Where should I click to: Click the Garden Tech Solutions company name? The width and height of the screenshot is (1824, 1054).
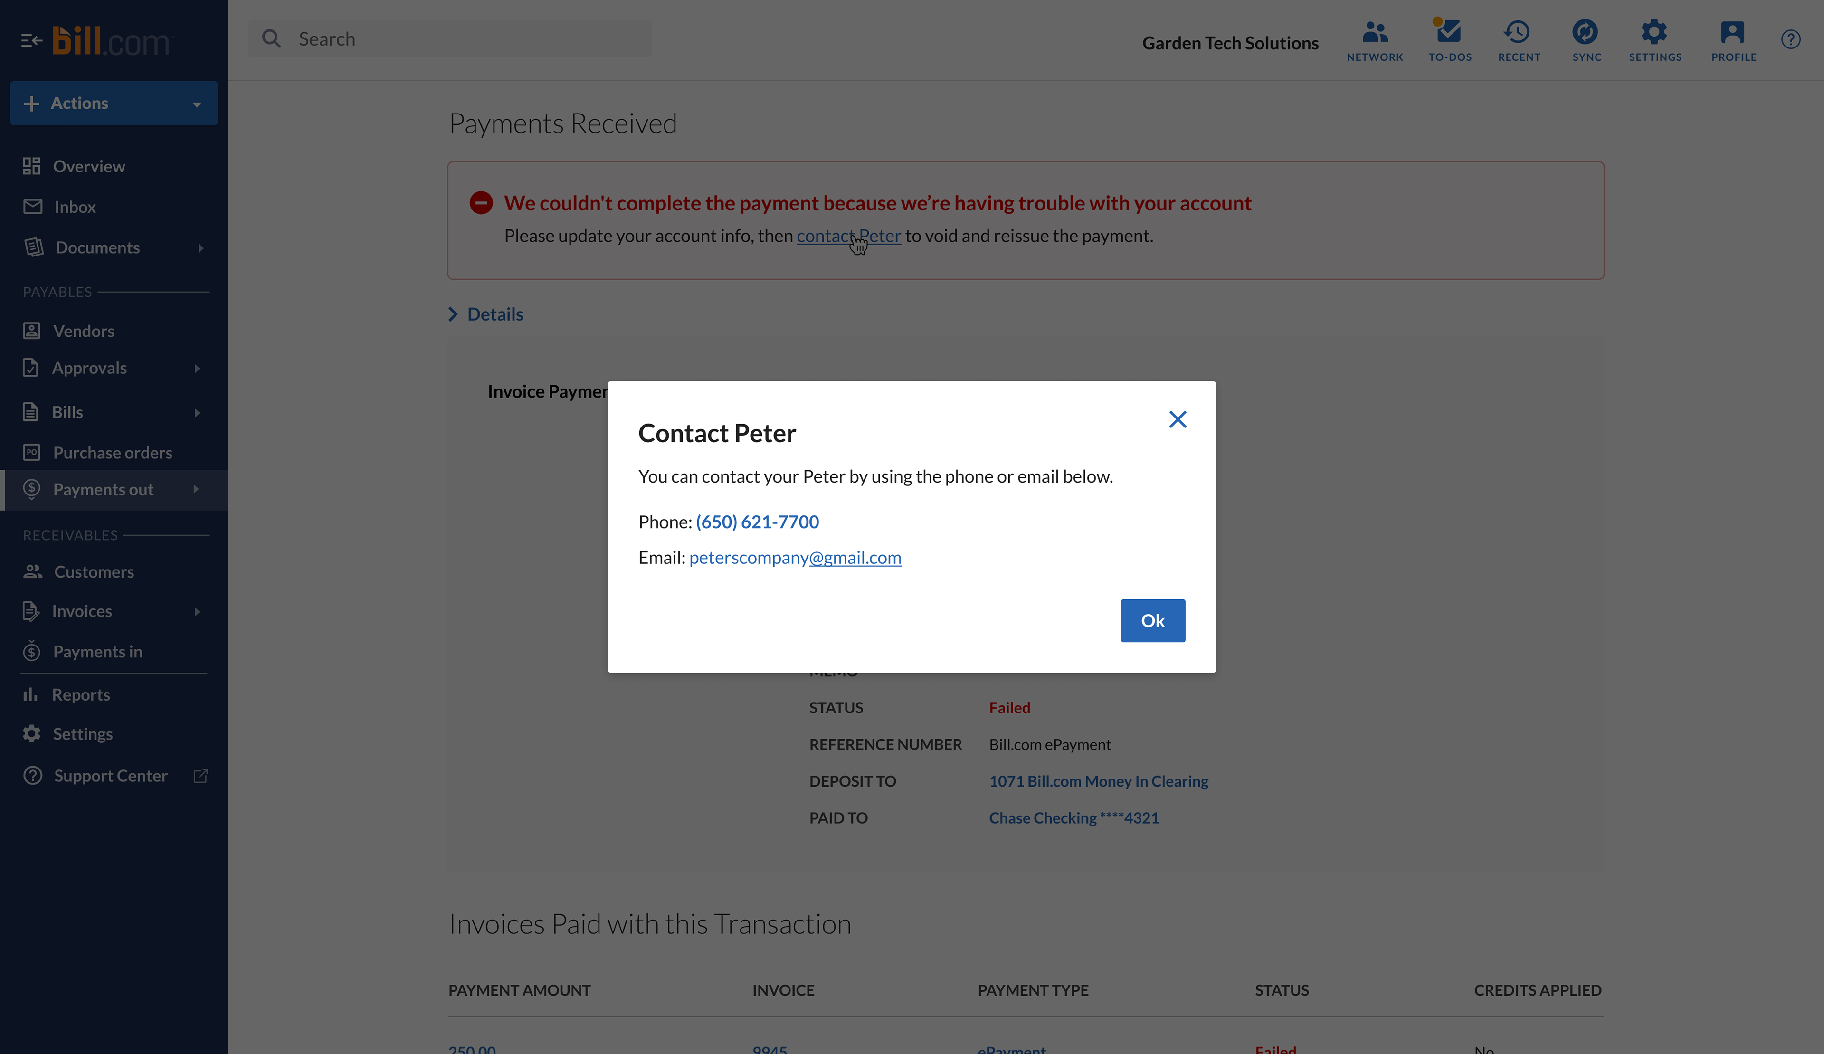(1230, 43)
